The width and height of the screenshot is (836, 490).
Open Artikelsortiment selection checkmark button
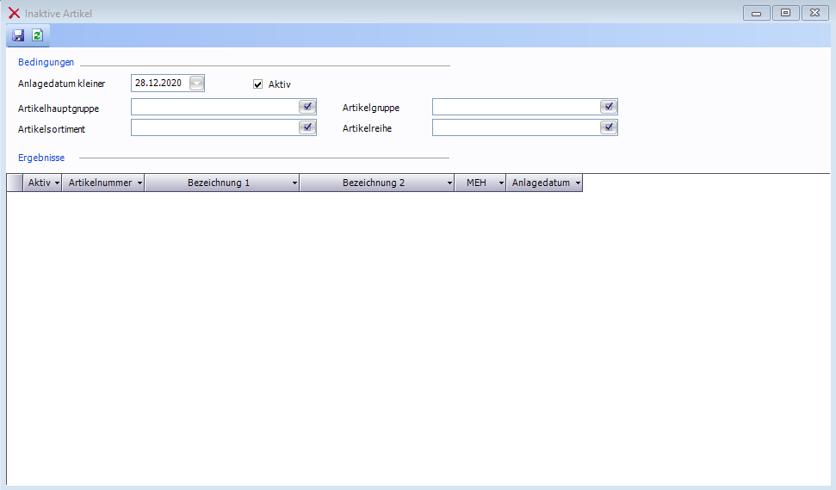coord(307,127)
